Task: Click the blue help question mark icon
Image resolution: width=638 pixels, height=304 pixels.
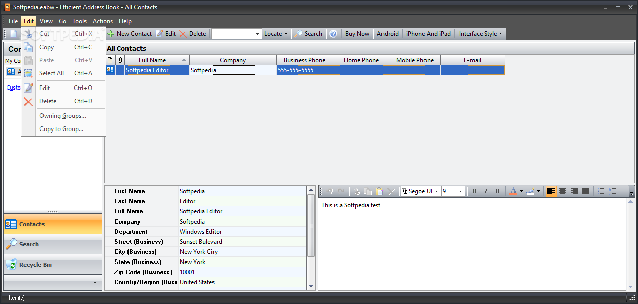Action: (333, 34)
